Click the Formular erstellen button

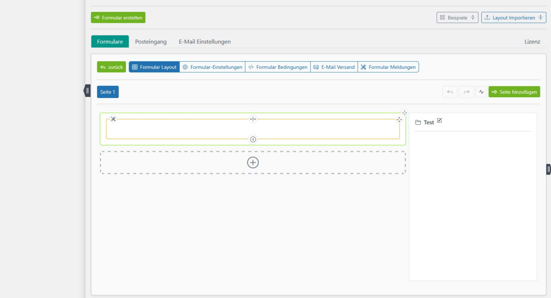coord(118,17)
